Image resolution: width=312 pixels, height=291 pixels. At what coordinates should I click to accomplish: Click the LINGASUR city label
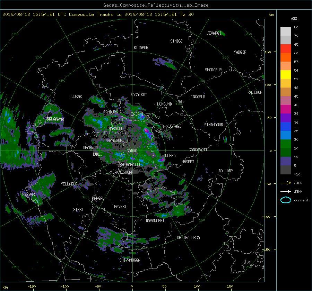point(197,97)
